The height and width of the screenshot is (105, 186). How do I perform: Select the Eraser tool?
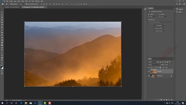tap(2, 38)
